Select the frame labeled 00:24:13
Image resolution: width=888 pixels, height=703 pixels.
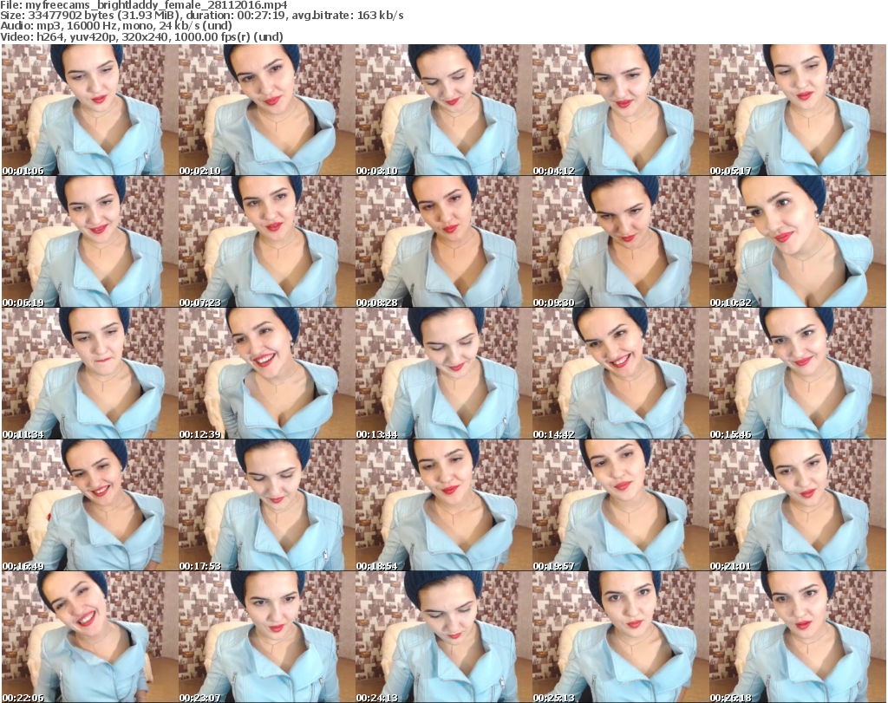442,637
